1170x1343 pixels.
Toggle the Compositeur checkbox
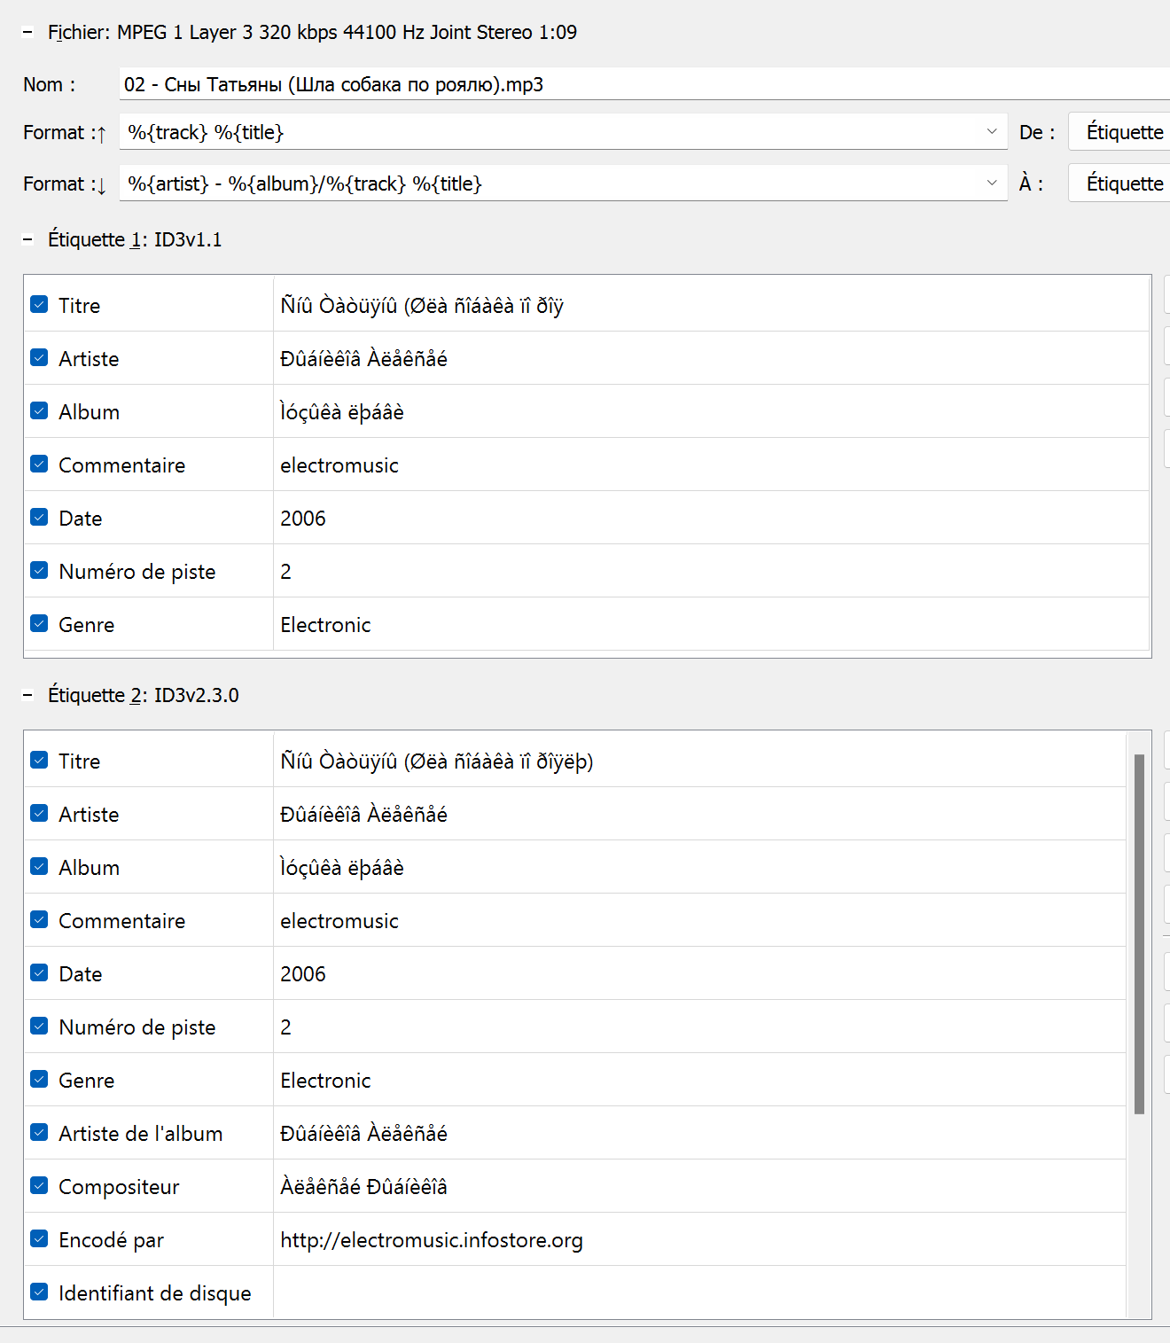pos(39,1186)
